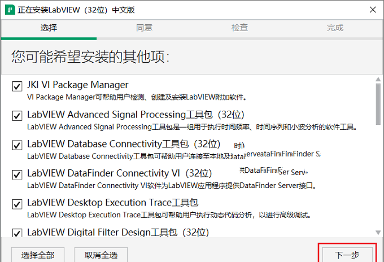The height and width of the screenshot is (262, 384).
Task: Proceed with the 下一步 button
Action: click(347, 255)
